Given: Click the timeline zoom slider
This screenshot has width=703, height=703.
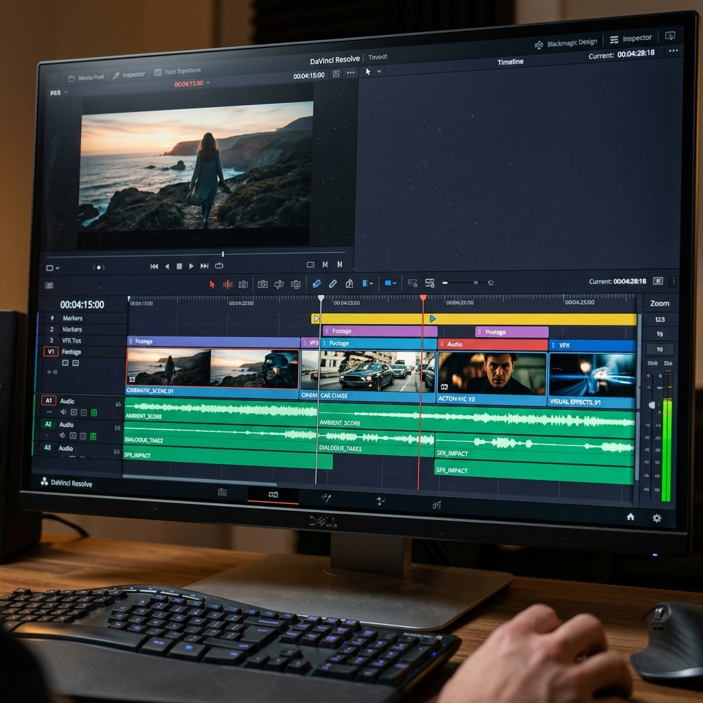Looking at the screenshot, I should [x=467, y=282].
